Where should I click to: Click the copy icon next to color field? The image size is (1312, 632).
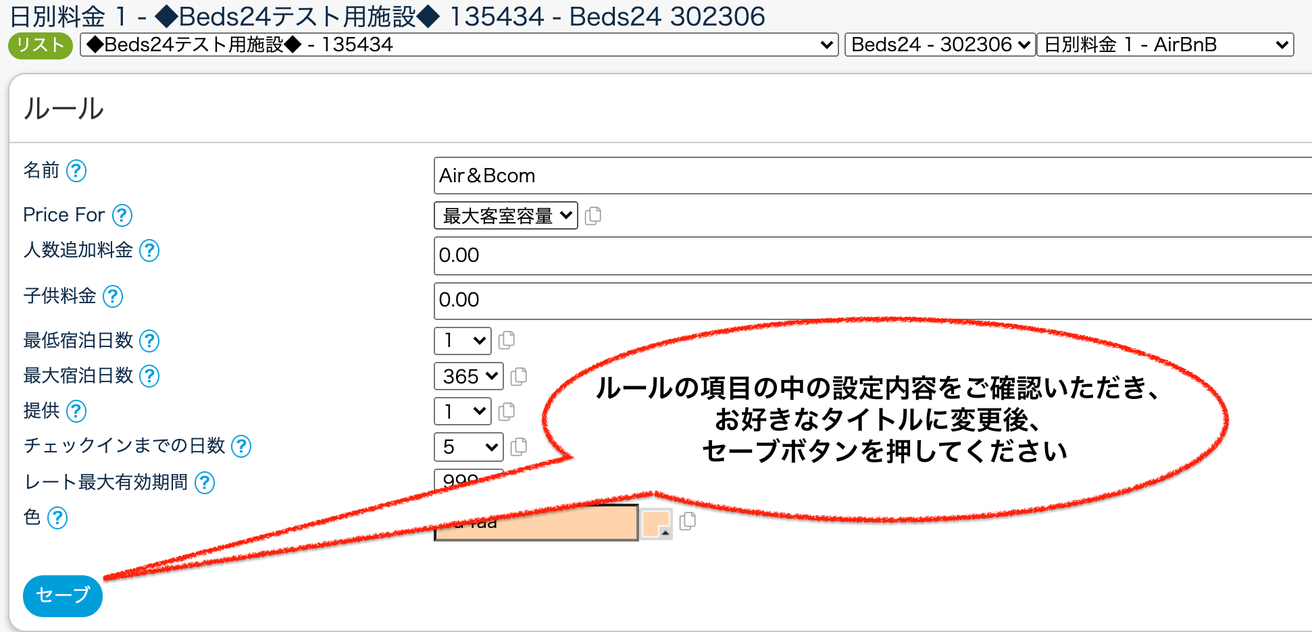point(687,521)
